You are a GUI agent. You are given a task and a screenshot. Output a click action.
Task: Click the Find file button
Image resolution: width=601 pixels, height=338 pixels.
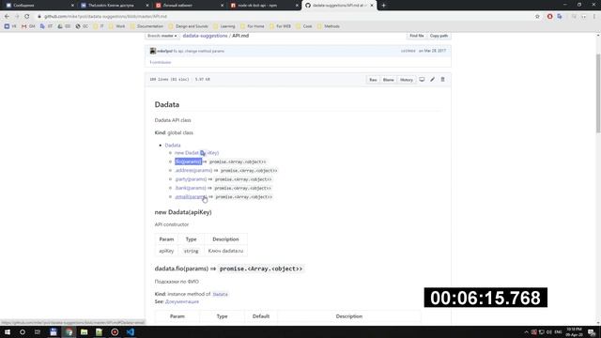pyautogui.click(x=417, y=36)
